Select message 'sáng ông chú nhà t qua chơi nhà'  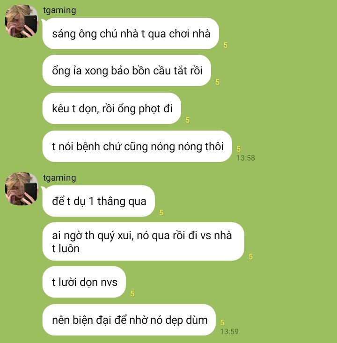pyautogui.click(x=131, y=34)
